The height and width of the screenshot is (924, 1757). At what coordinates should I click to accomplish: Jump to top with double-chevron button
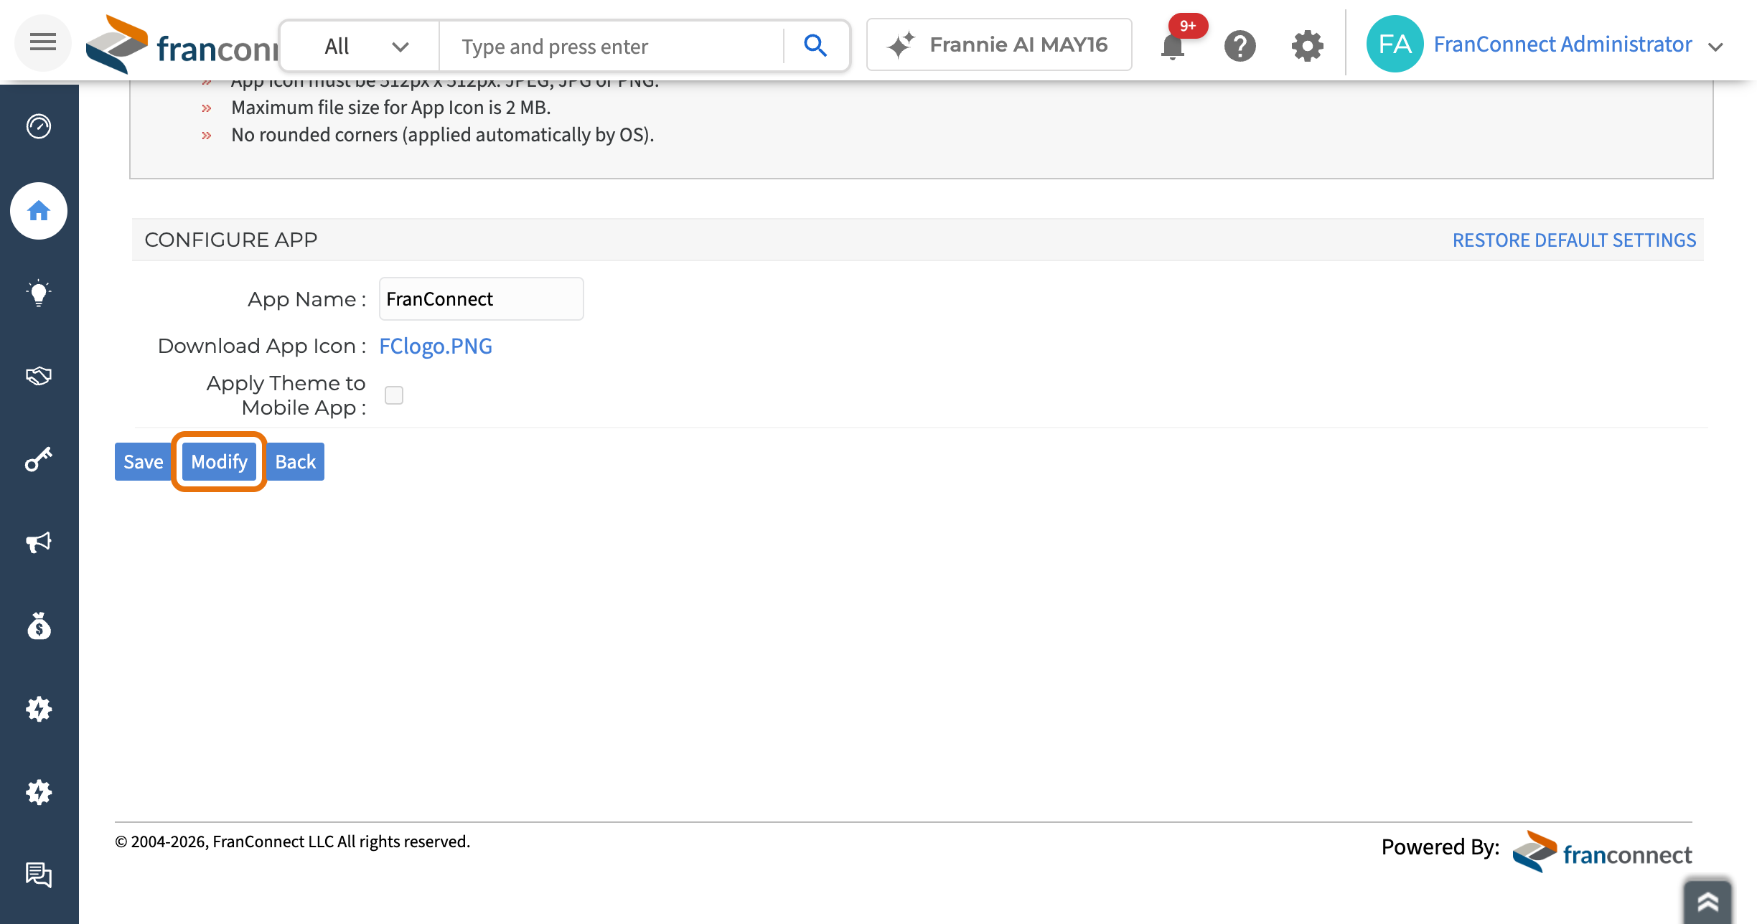click(x=1707, y=902)
